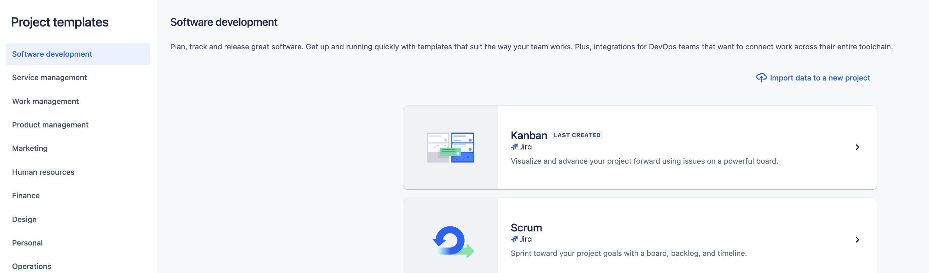
Task: Expand the Scrum template details chevron
Action: (x=858, y=239)
